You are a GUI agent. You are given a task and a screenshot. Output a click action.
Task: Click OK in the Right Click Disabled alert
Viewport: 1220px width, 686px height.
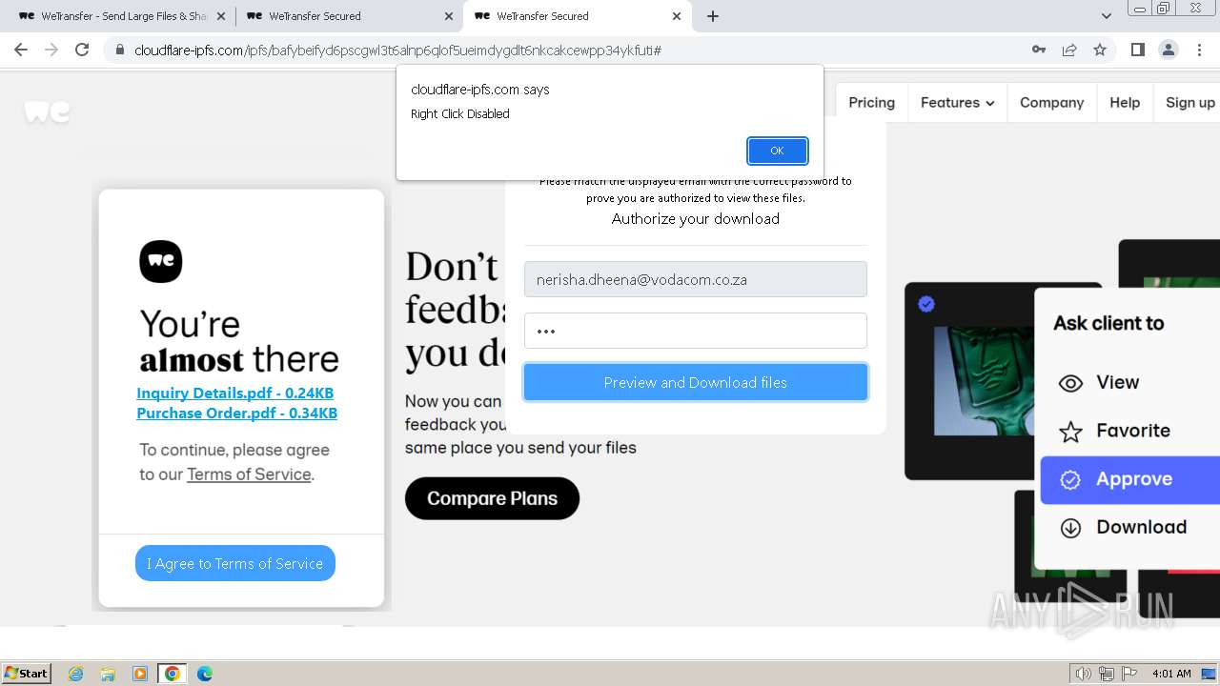[x=777, y=151]
